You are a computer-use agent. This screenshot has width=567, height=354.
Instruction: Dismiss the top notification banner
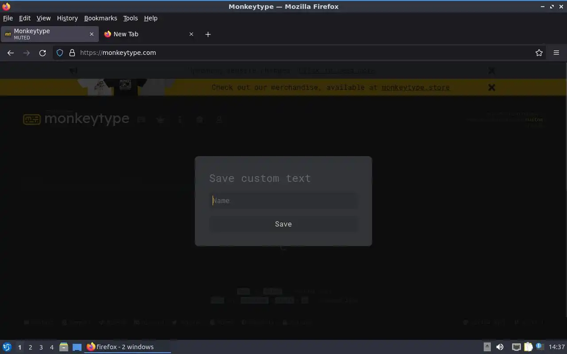click(492, 70)
